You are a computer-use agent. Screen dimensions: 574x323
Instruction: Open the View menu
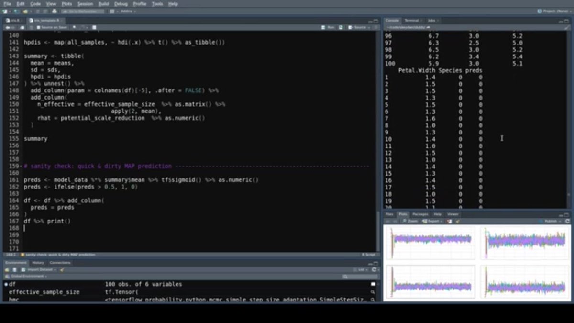coord(51,4)
